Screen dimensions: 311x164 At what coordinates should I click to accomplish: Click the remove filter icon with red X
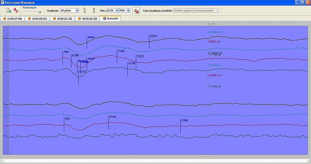coord(136,11)
